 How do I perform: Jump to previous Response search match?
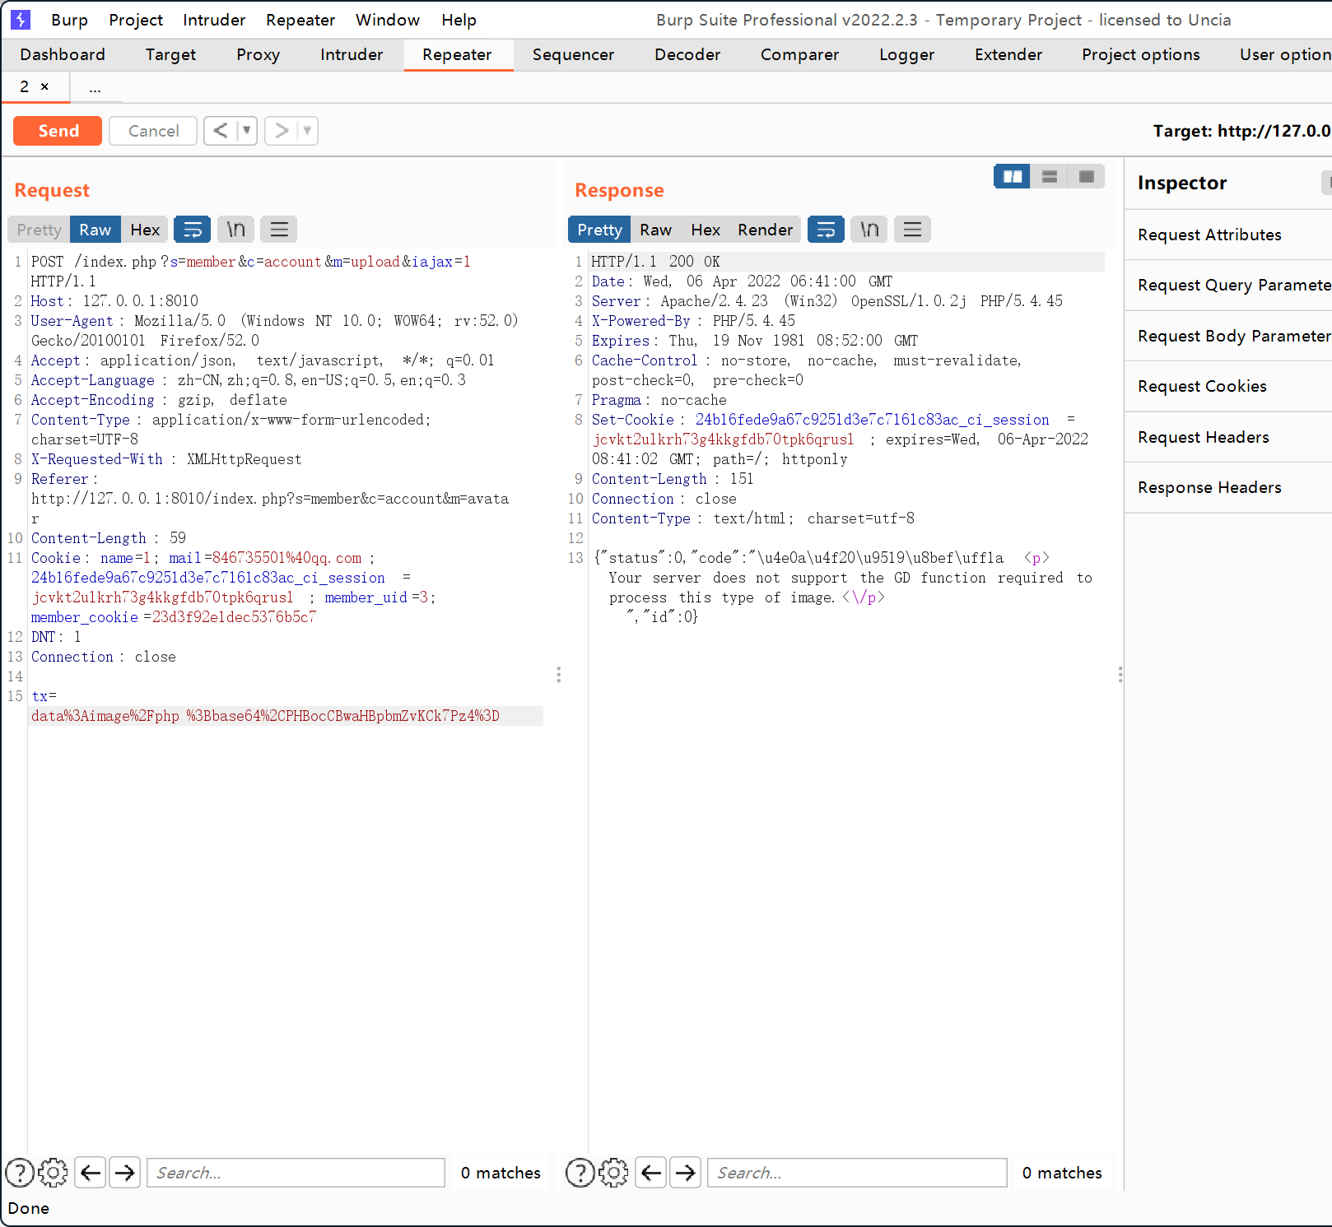point(651,1173)
